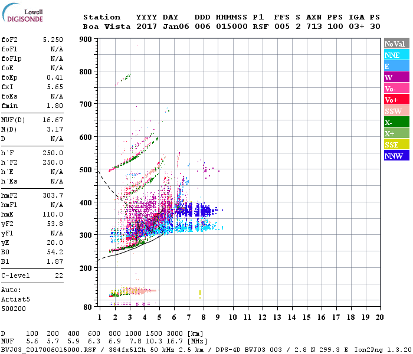413x354 pixels.
Task: Select the X+ light green legend swatch
Action: pos(395,133)
